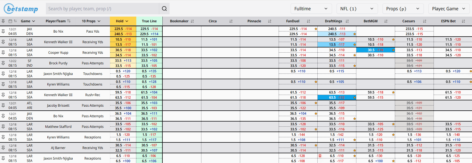Click Rush+Rec prop label
472x163 pixels.
tap(93, 95)
